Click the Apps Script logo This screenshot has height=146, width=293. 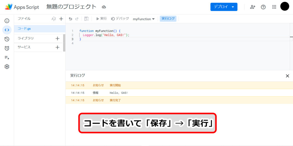pos(8,7)
